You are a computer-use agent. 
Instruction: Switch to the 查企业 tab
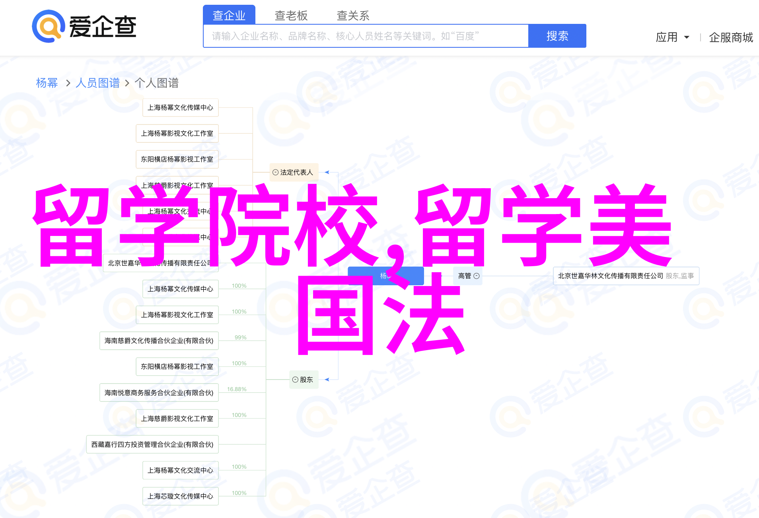pyautogui.click(x=229, y=15)
